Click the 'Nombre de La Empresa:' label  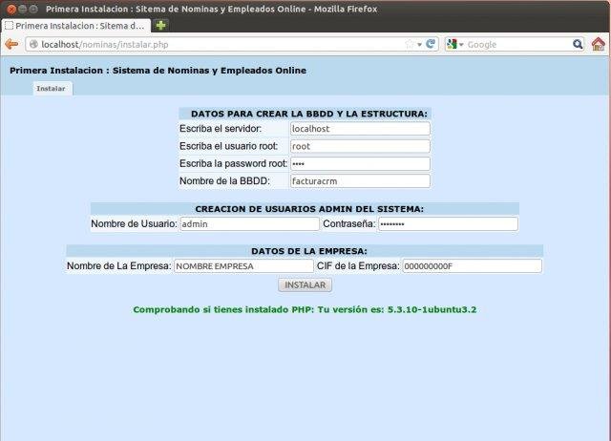118,266
